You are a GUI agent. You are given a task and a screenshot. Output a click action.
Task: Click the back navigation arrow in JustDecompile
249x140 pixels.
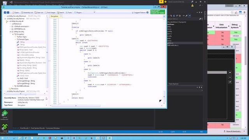(x=5, y=12)
